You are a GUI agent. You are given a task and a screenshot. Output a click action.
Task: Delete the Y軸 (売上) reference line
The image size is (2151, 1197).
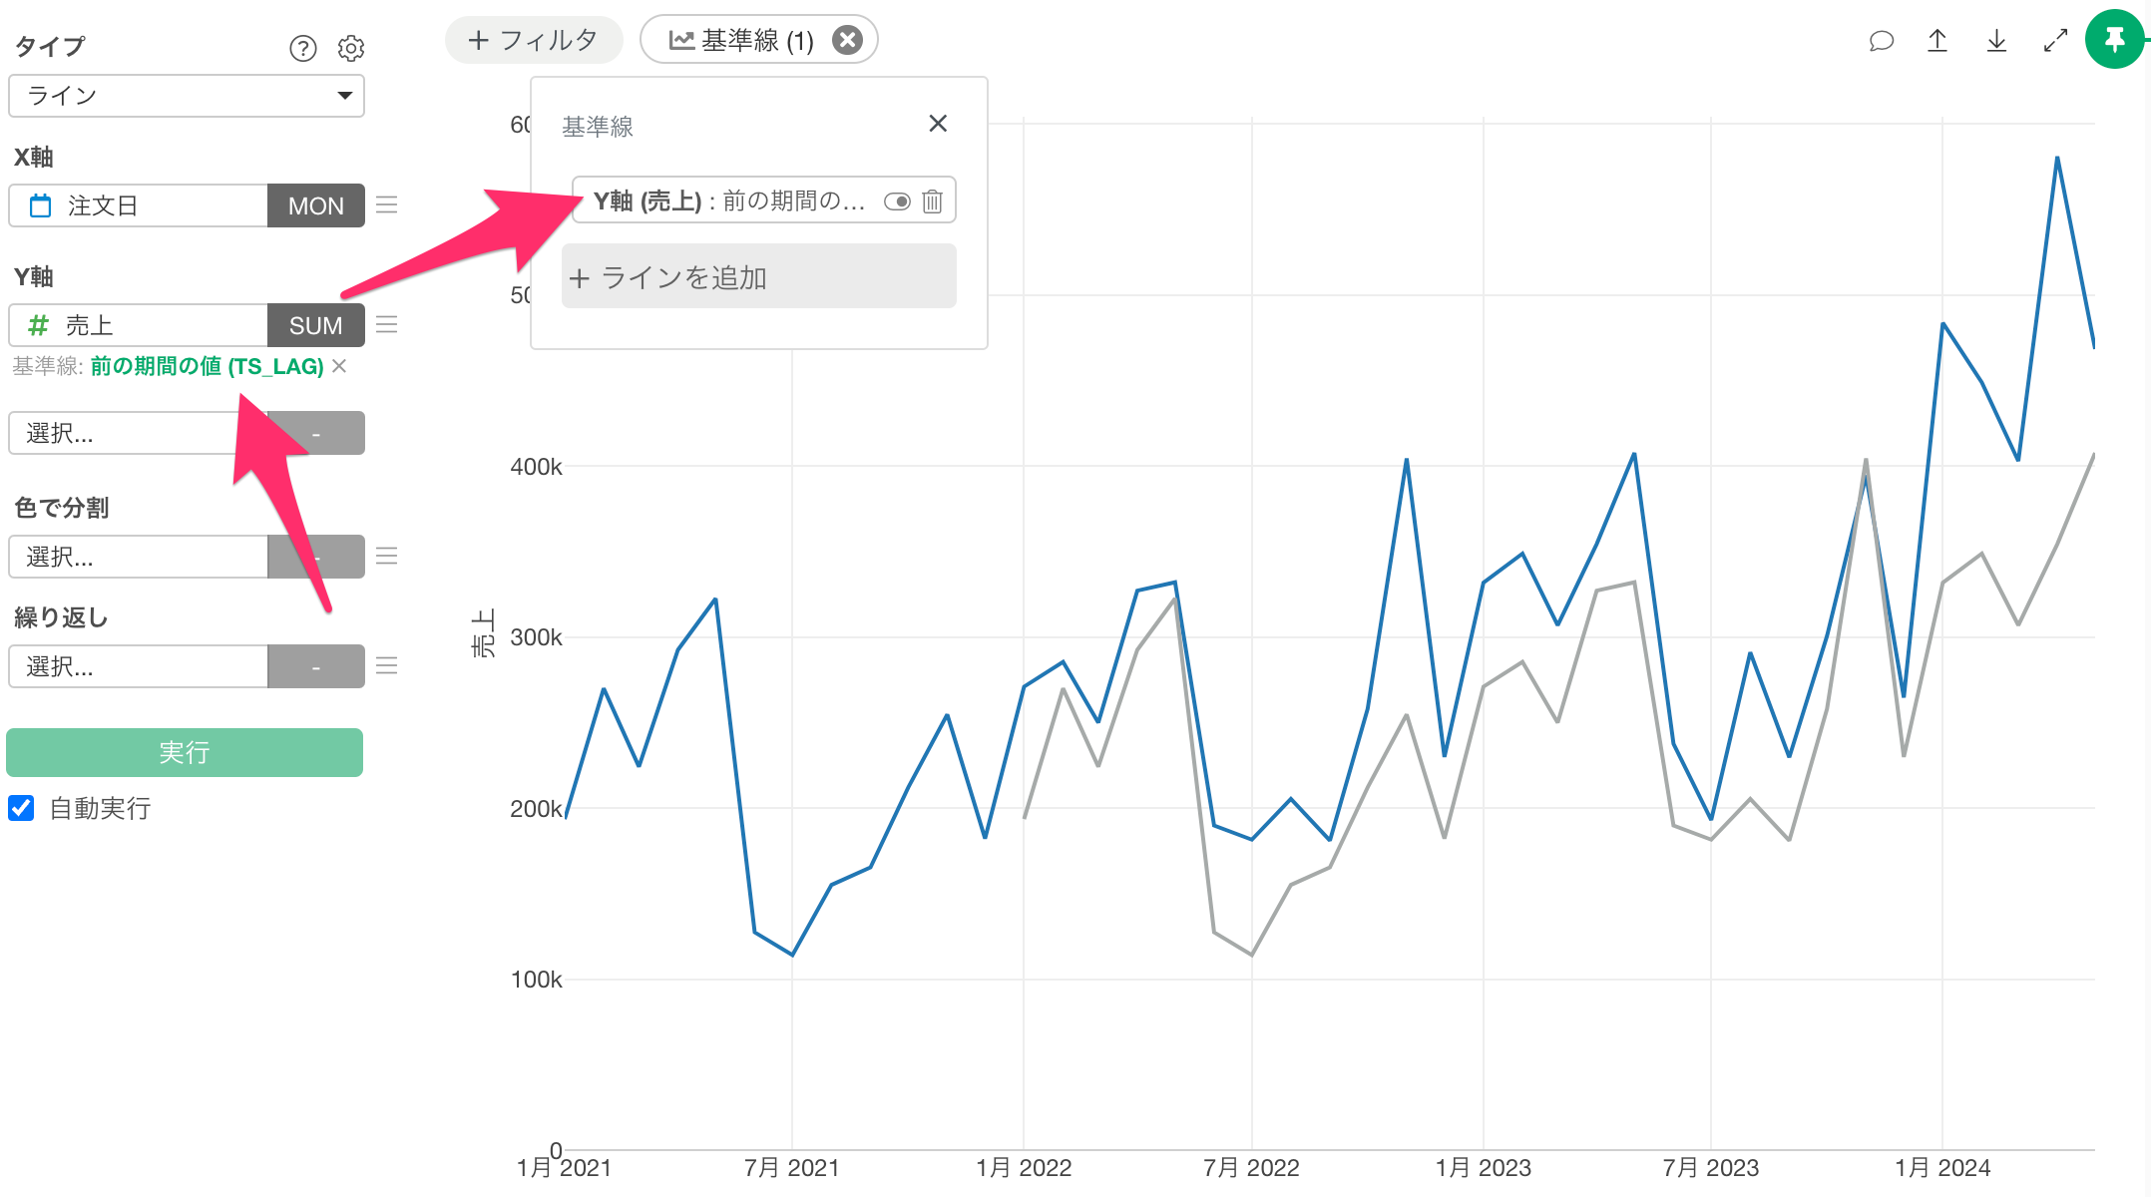(x=932, y=201)
